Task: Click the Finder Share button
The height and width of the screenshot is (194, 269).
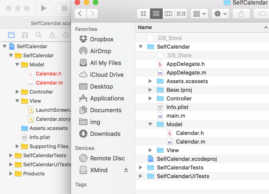Action: click(x=241, y=14)
